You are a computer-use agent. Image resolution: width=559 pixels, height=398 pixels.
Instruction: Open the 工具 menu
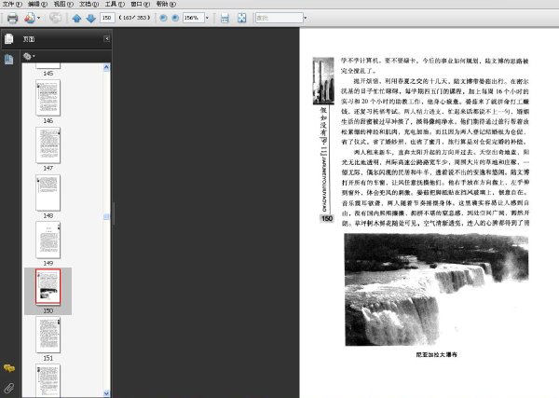click(x=115, y=4)
